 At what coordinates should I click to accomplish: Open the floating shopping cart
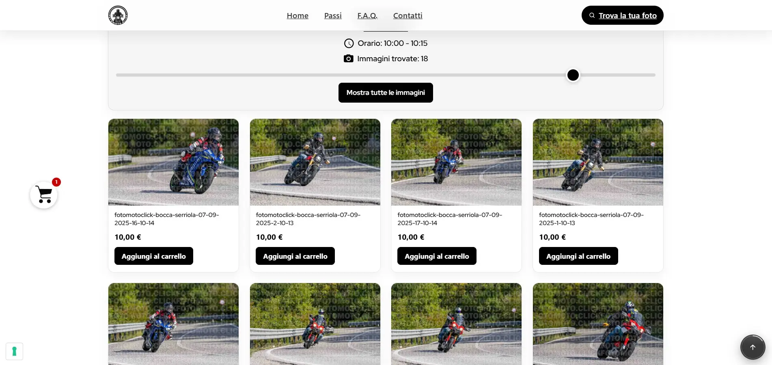(44, 195)
